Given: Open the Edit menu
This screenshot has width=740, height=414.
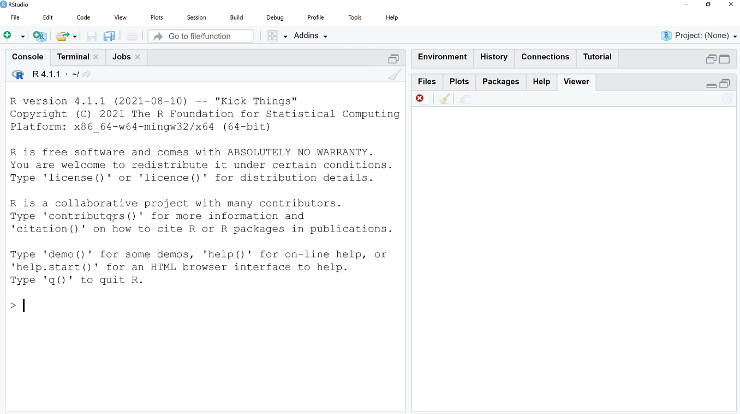Looking at the screenshot, I should click(x=48, y=17).
